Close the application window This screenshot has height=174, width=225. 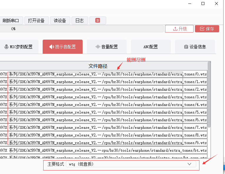(216, 4)
